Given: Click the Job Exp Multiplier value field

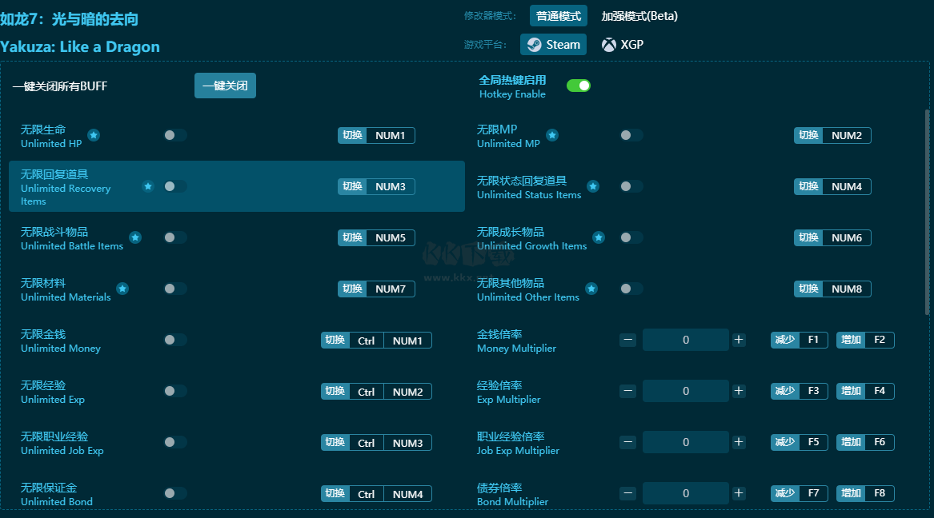Looking at the screenshot, I should [686, 442].
